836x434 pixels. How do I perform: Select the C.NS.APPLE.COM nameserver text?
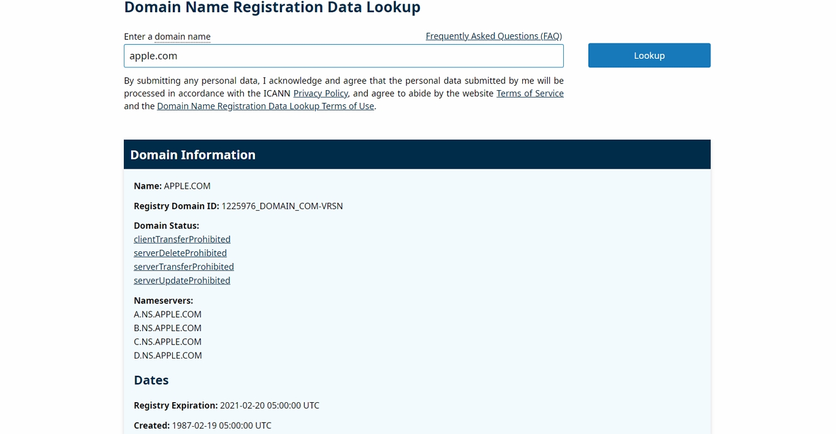click(167, 341)
